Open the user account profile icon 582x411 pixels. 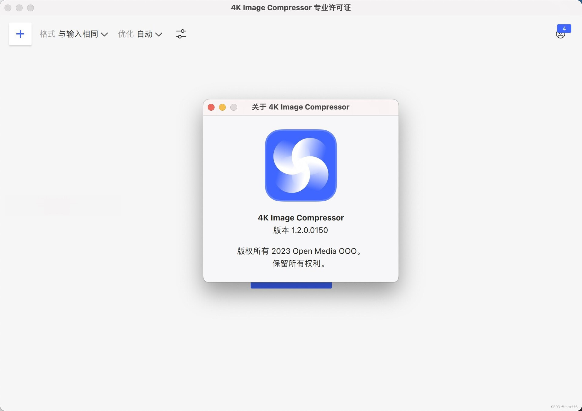coord(560,35)
